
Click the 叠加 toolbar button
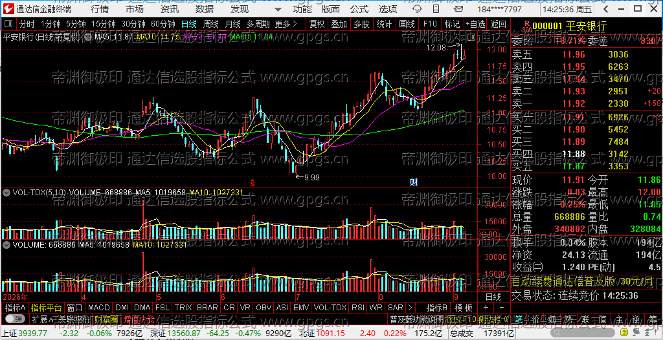point(339,25)
